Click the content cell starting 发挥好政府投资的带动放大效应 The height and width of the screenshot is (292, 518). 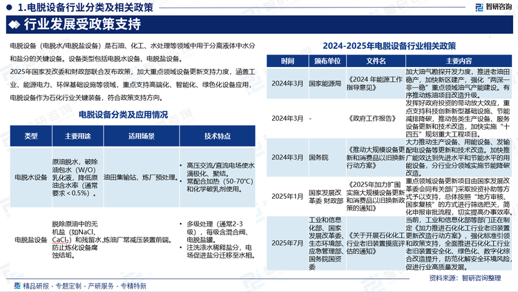pyautogui.click(x=458, y=119)
